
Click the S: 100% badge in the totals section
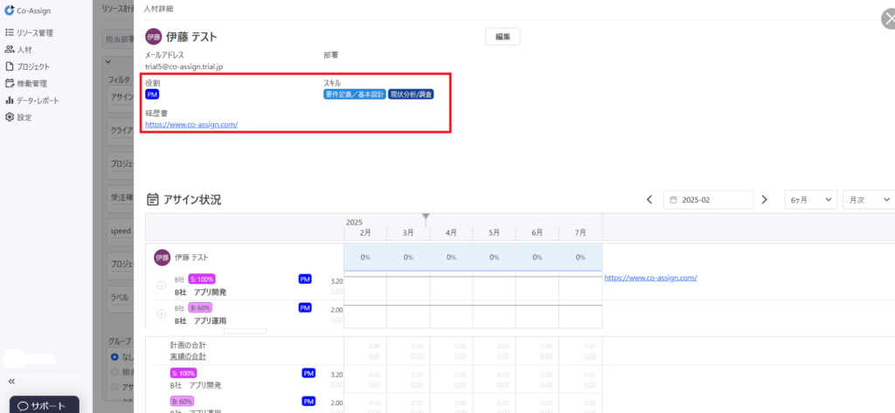coord(184,373)
